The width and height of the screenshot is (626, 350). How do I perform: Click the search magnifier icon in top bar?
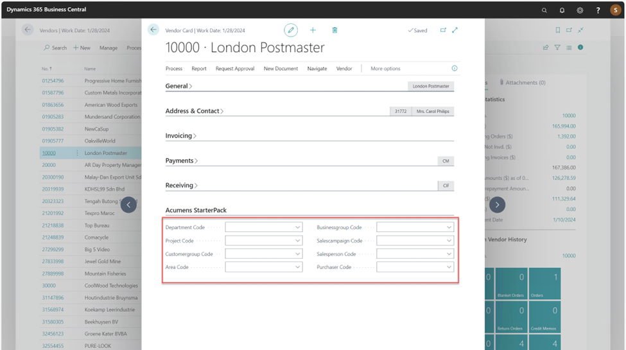coord(544,10)
